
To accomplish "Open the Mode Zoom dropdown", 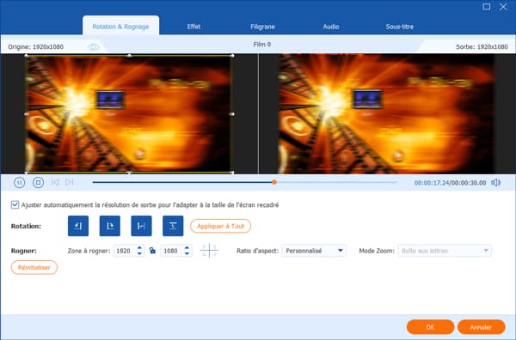I will click(x=445, y=251).
